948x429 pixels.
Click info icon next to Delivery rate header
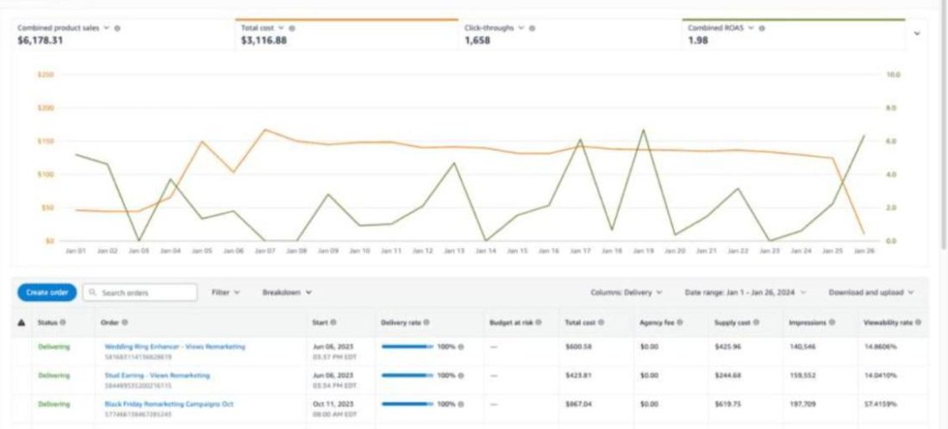pos(427,323)
